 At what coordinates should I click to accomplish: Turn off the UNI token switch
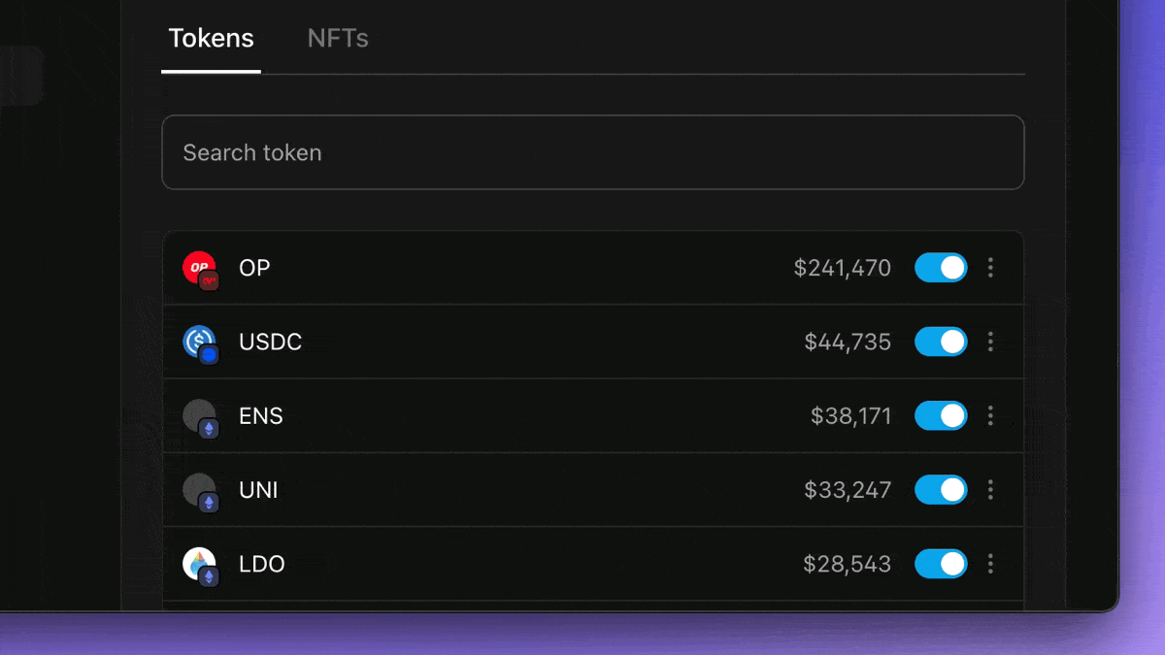(x=941, y=490)
